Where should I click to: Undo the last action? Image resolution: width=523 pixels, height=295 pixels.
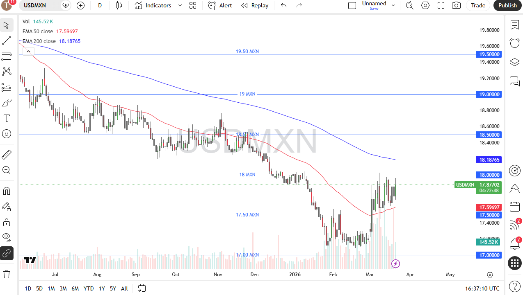tap(283, 5)
